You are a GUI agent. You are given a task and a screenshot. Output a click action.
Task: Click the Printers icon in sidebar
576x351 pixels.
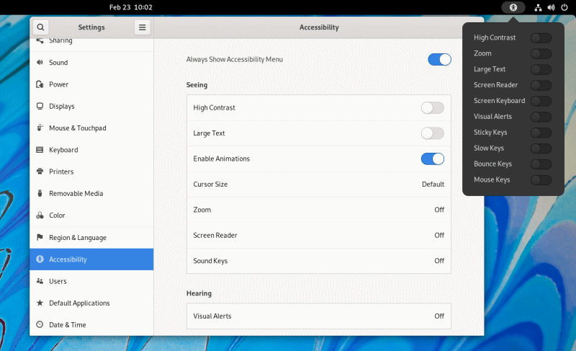[40, 172]
